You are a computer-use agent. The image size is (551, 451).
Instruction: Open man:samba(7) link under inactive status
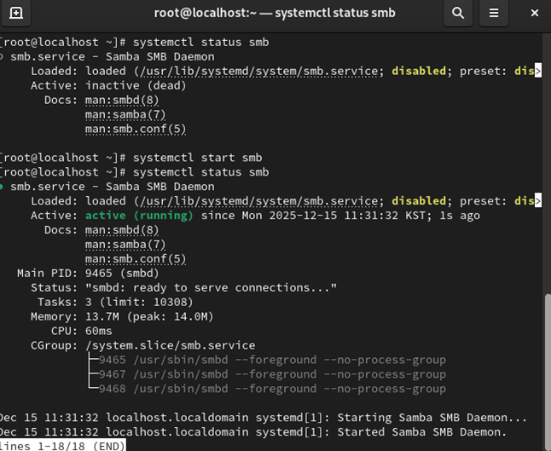[x=125, y=115]
